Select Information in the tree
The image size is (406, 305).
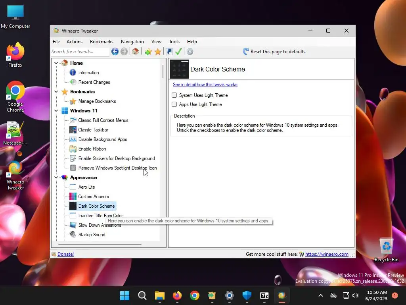click(88, 73)
